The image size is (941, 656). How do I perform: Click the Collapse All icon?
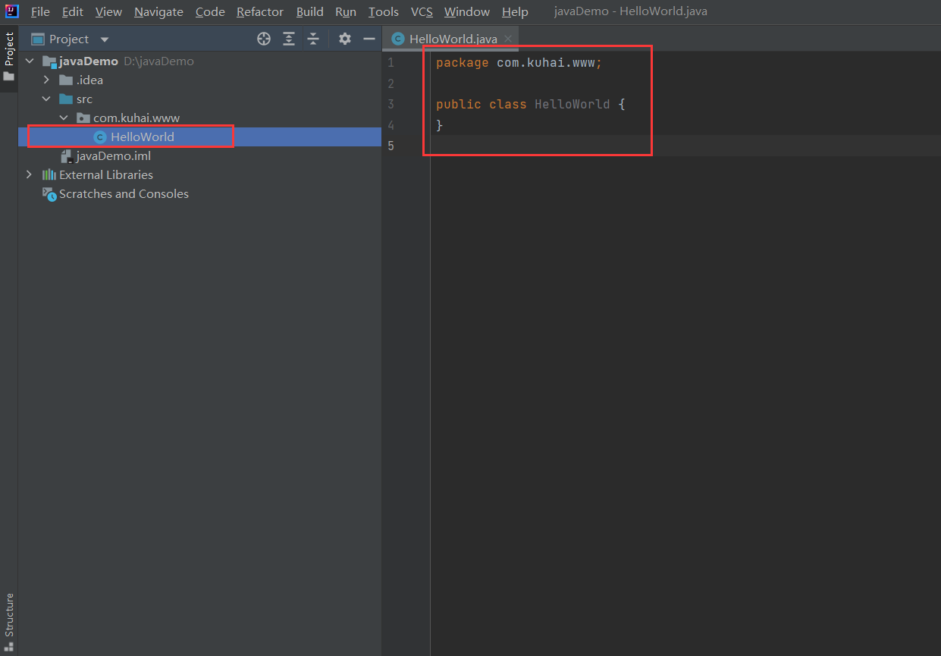313,39
